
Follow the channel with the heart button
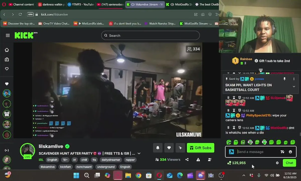(x=169, y=148)
